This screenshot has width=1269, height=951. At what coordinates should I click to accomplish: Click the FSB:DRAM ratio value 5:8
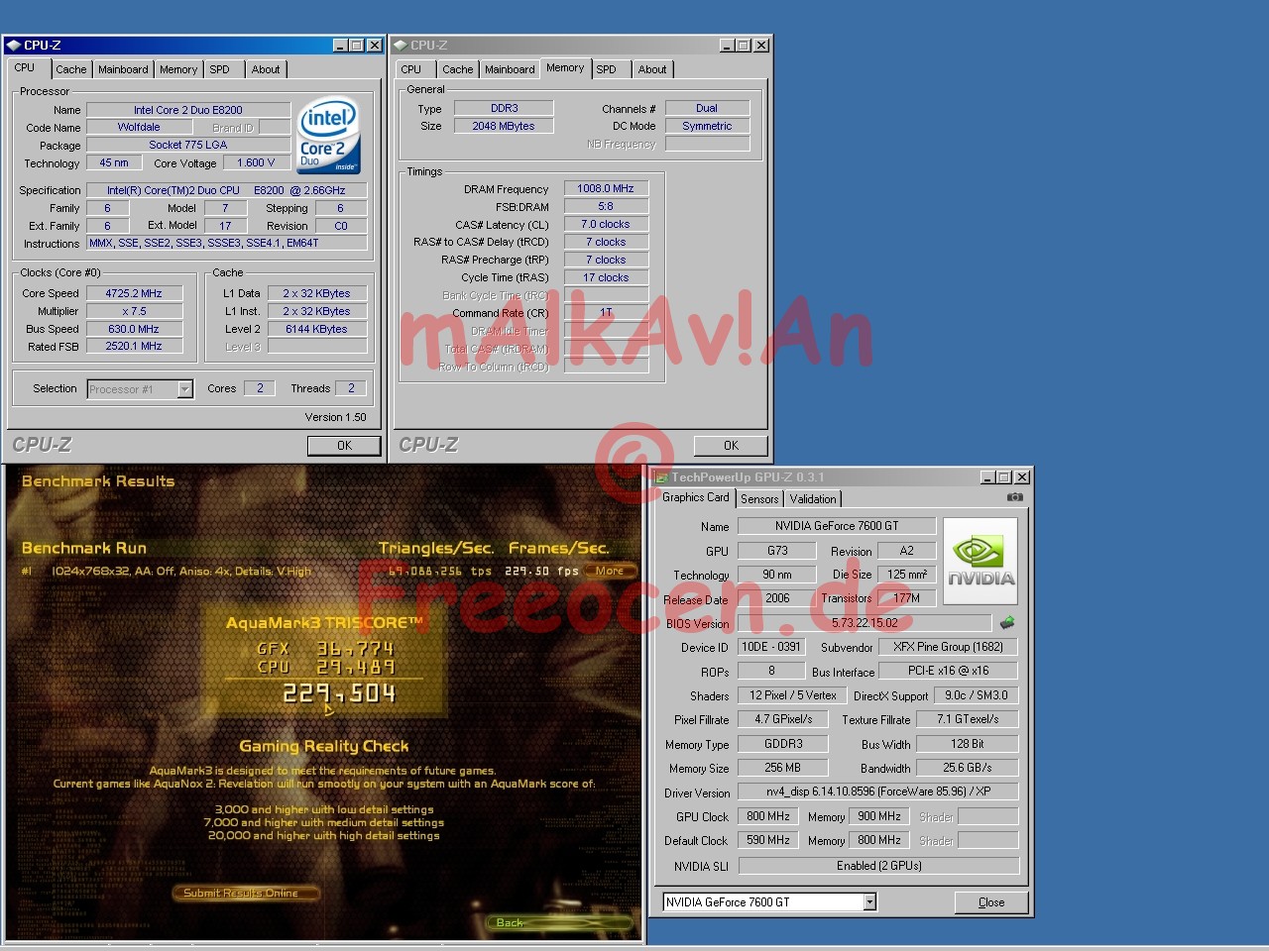(606, 207)
